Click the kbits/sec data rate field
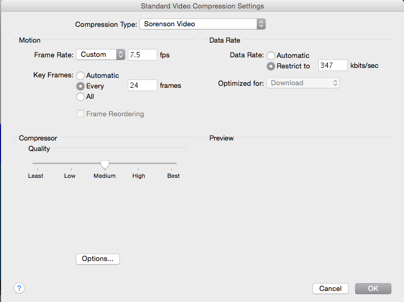The image size is (404, 302). 333,66
